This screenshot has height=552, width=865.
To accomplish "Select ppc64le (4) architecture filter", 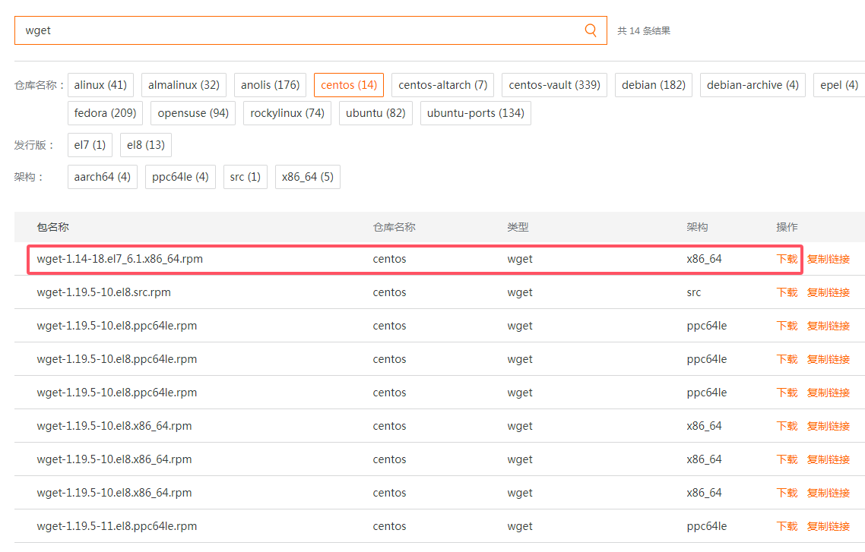I will 180,177.
